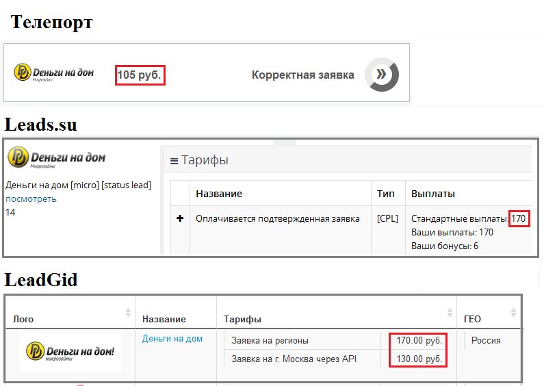Click the Корректная заявка label

[303, 75]
